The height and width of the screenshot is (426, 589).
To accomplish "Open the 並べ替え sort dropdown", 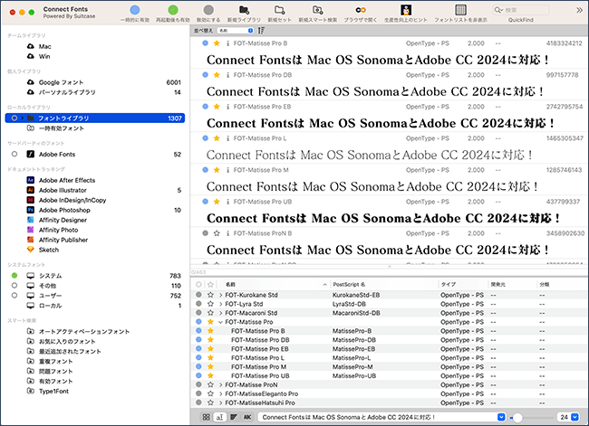I will click(x=236, y=31).
